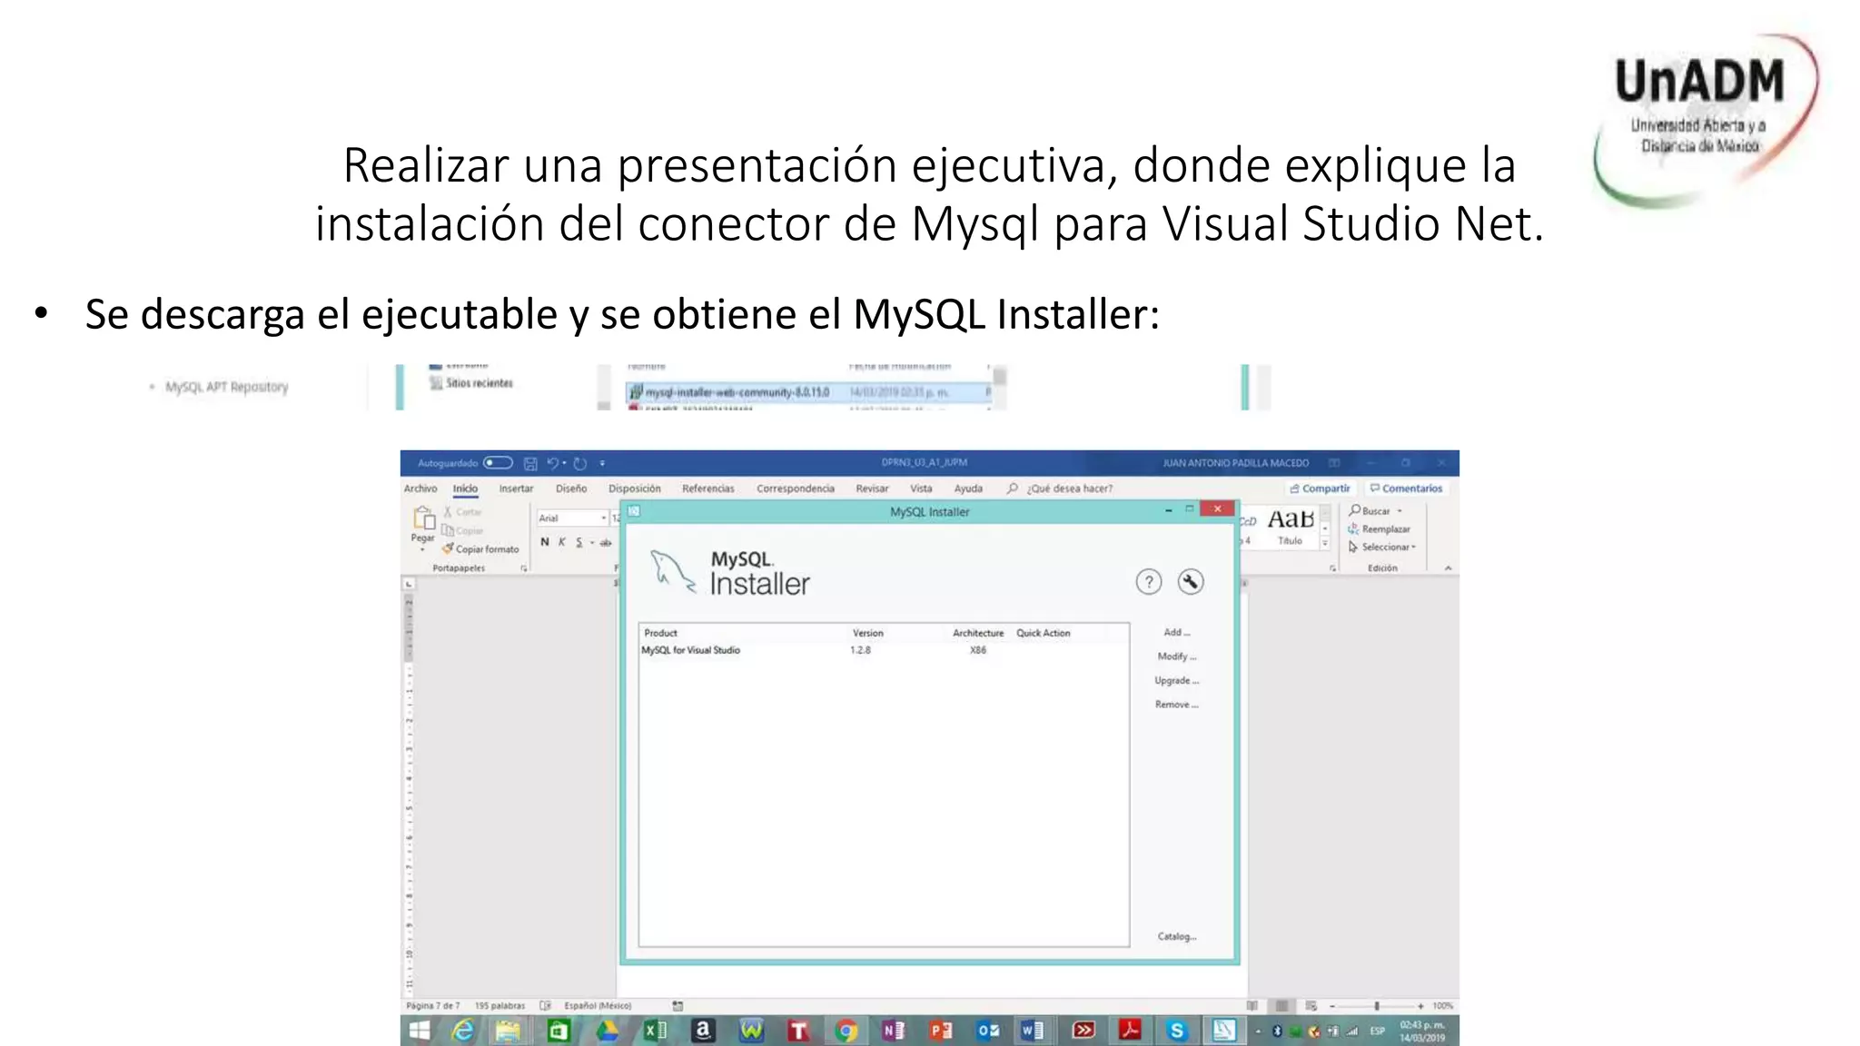Open File Explorer from the taskbar

tap(508, 1031)
